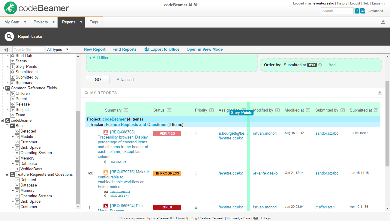The width and height of the screenshot is (390, 221).
Task: Click the folder icon of Common Reference Fields
Action: 8,88
